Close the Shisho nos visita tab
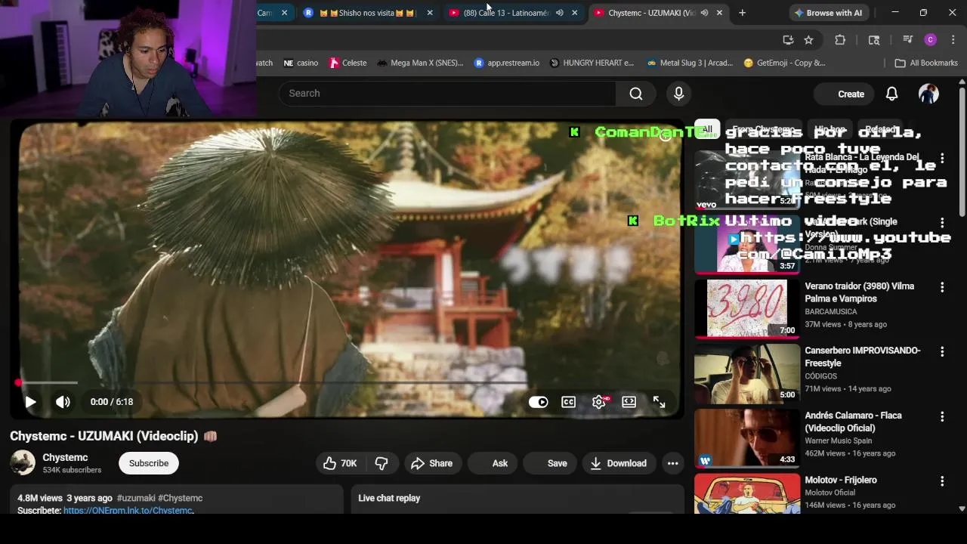 430,13
